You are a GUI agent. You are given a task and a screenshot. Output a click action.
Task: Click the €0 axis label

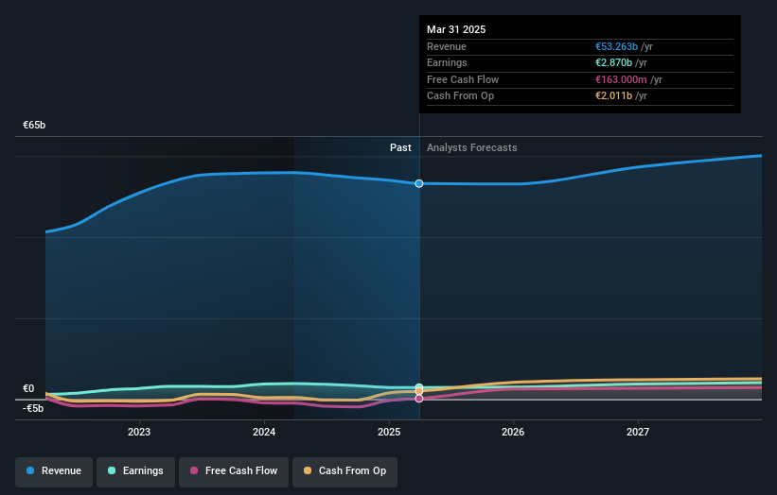(28, 388)
